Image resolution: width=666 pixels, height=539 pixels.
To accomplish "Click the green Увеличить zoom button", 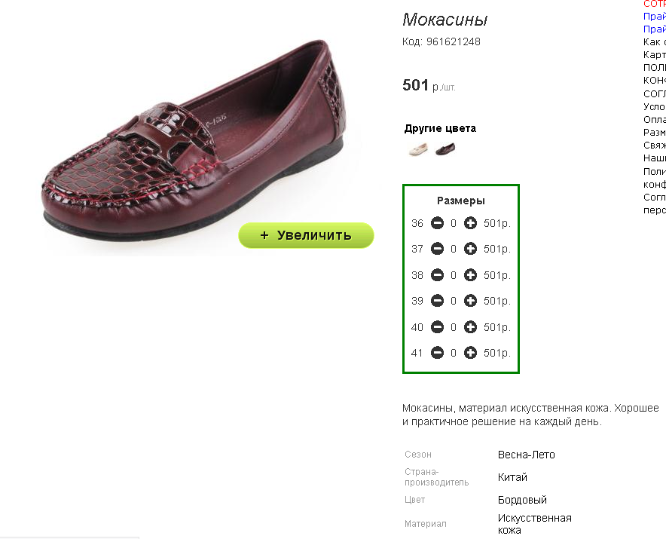I will pos(306,235).
